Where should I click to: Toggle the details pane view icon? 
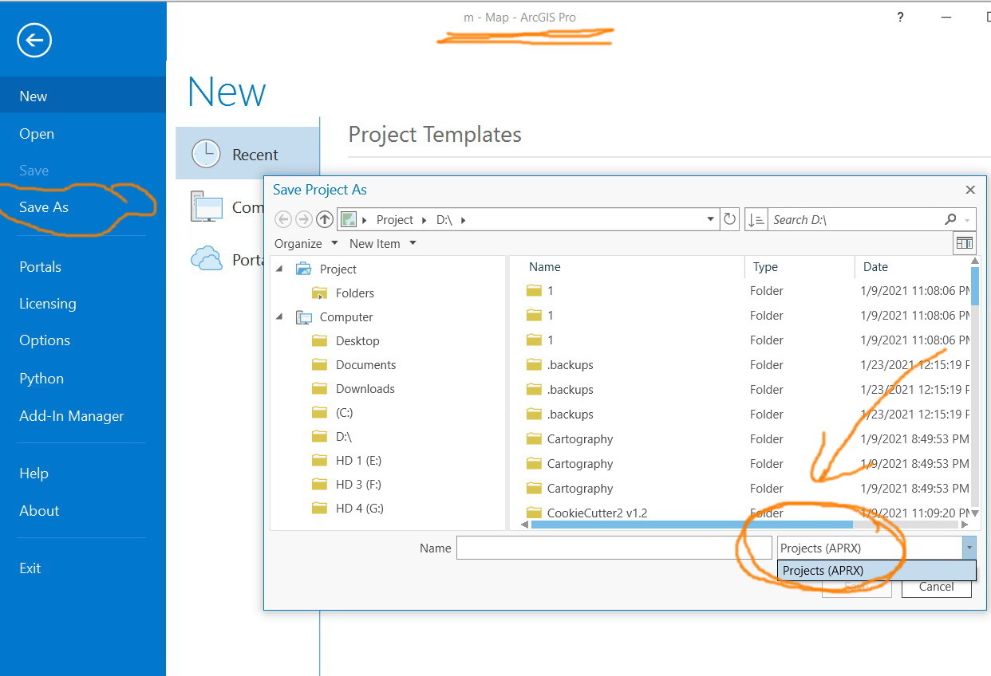(964, 243)
